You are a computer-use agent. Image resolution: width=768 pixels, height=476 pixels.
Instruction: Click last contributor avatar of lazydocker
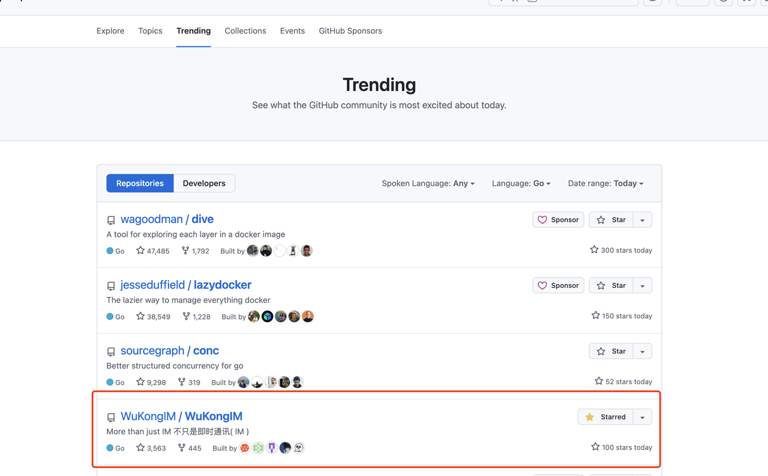tap(308, 316)
